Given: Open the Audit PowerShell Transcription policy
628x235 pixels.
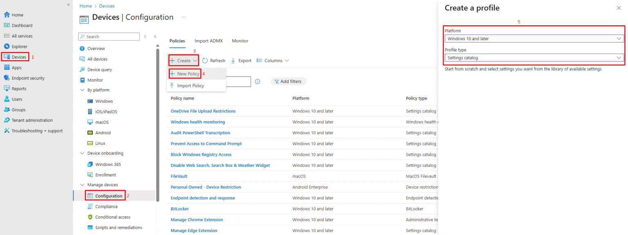Looking at the screenshot, I should [200, 133].
